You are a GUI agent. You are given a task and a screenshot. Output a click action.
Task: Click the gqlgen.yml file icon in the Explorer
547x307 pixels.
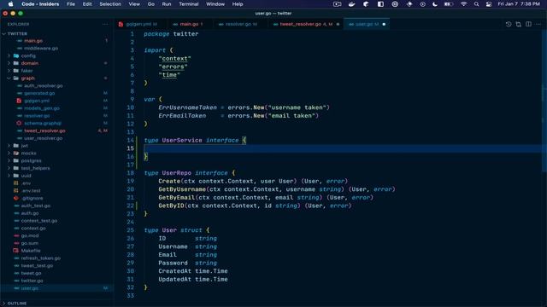coord(19,101)
